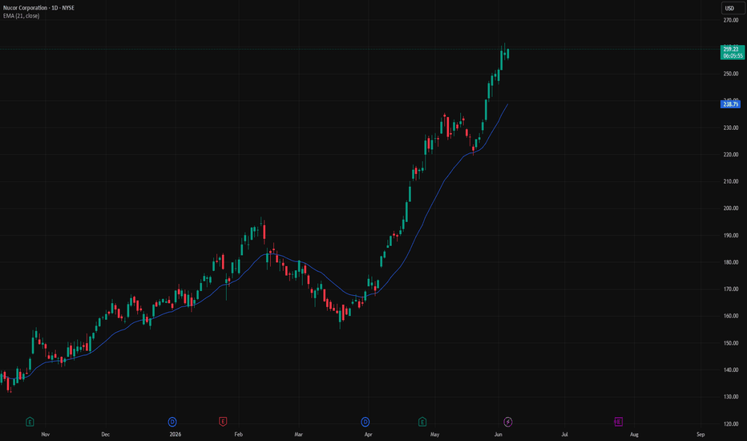Click the Nucor Corporation · 1D · NYSE title
The height and width of the screenshot is (441, 747).
click(x=38, y=8)
